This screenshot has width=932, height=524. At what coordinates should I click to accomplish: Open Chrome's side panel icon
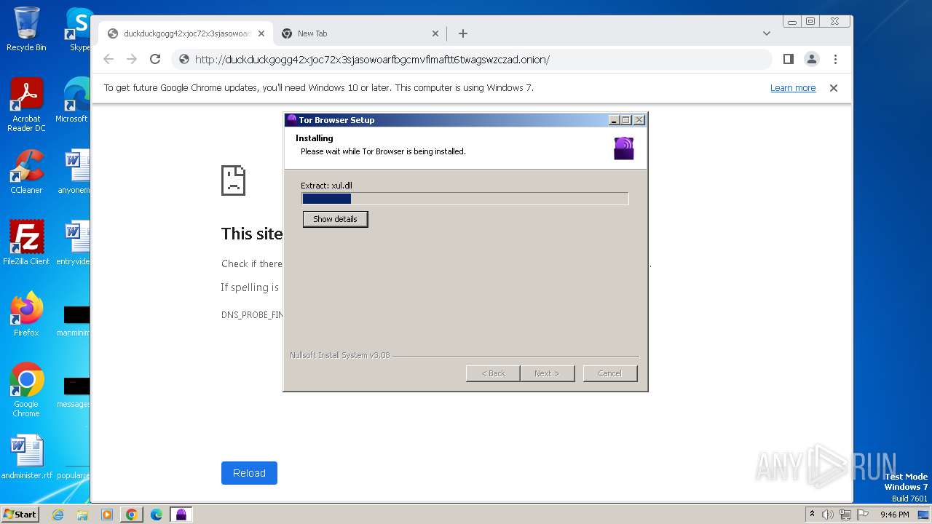click(789, 60)
